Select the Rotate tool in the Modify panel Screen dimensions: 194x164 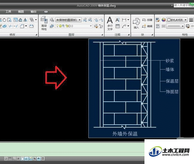tap(4, 20)
